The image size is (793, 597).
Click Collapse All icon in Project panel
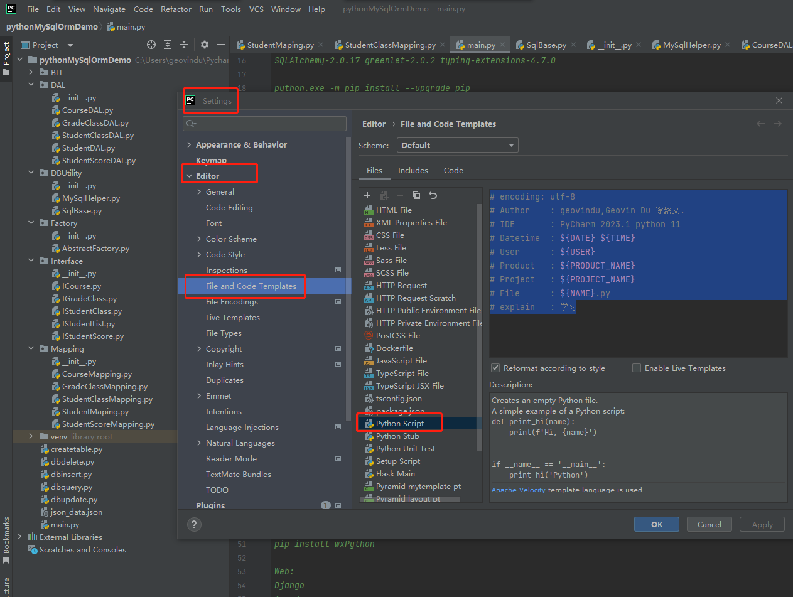click(x=184, y=45)
